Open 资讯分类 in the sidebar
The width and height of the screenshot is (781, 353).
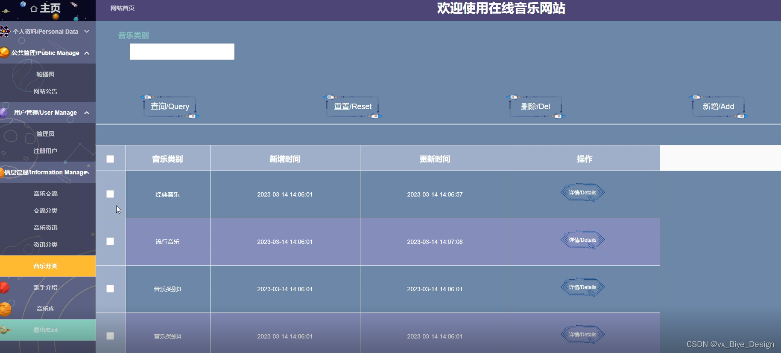(45, 245)
